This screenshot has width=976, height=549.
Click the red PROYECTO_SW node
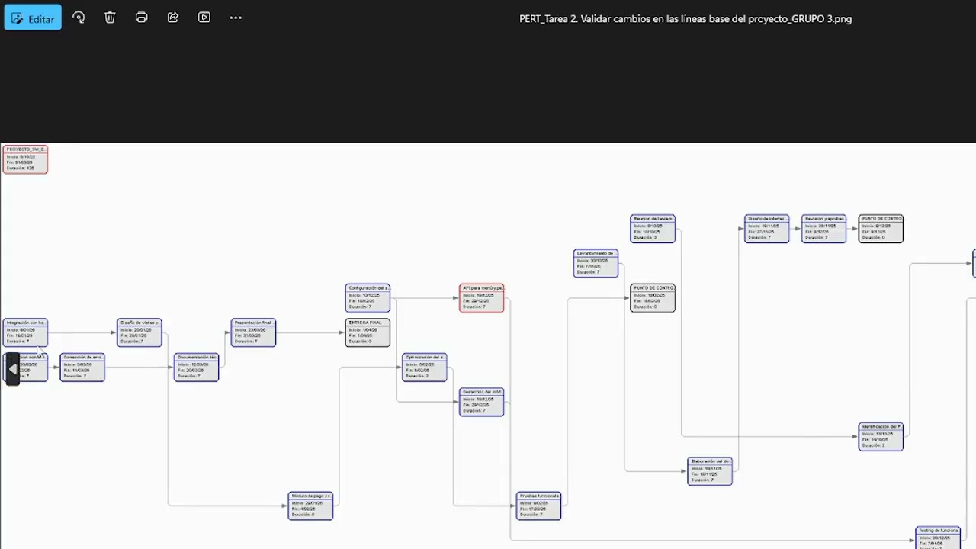(x=25, y=159)
